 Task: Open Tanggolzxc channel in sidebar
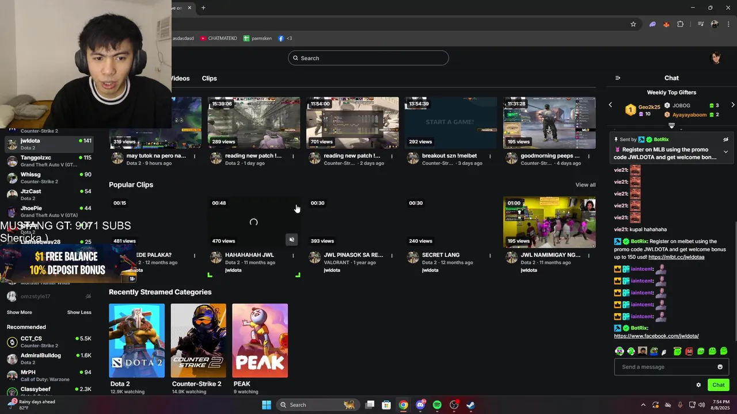[x=49, y=160]
